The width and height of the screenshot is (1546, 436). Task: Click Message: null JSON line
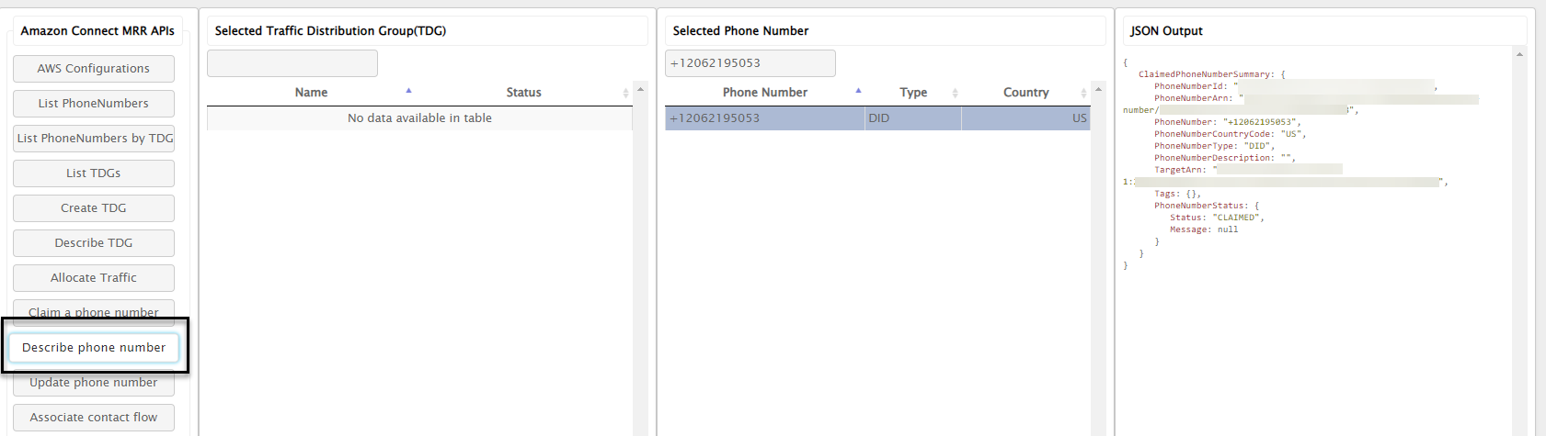click(x=1204, y=229)
